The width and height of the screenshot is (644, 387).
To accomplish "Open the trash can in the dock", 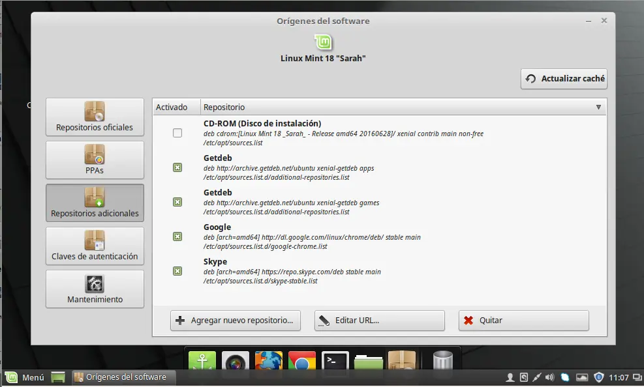I will click(x=443, y=361).
